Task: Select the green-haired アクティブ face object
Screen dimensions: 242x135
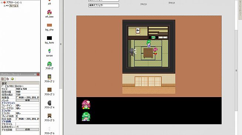Action: pyautogui.click(x=49, y=64)
